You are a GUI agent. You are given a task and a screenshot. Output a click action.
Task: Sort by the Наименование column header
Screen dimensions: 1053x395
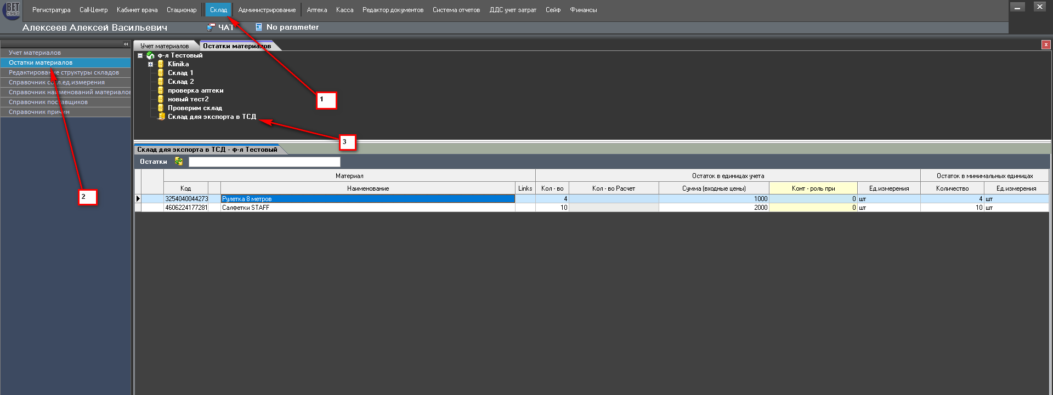367,188
